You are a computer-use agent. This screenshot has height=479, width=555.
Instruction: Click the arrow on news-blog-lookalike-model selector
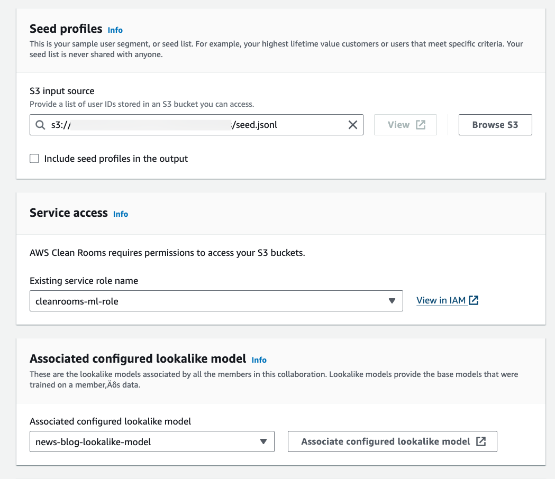tap(263, 441)
